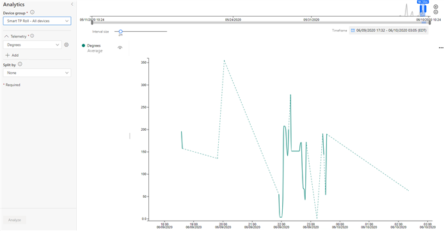Collapse the Analytics panel with the chevron
The height and width of the screenshot is (231, 444).
pos(72,4)
